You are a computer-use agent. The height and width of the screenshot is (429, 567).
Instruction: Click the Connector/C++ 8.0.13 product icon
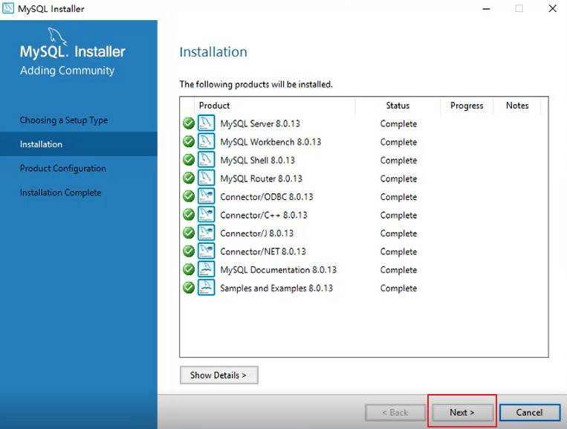(x=206, y=214)
